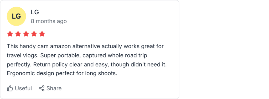The width and height of the screenshot is (269, 99).
Task: Mark review helpful via Useful label
Action: pyautogui.click(x=23, y=88)
